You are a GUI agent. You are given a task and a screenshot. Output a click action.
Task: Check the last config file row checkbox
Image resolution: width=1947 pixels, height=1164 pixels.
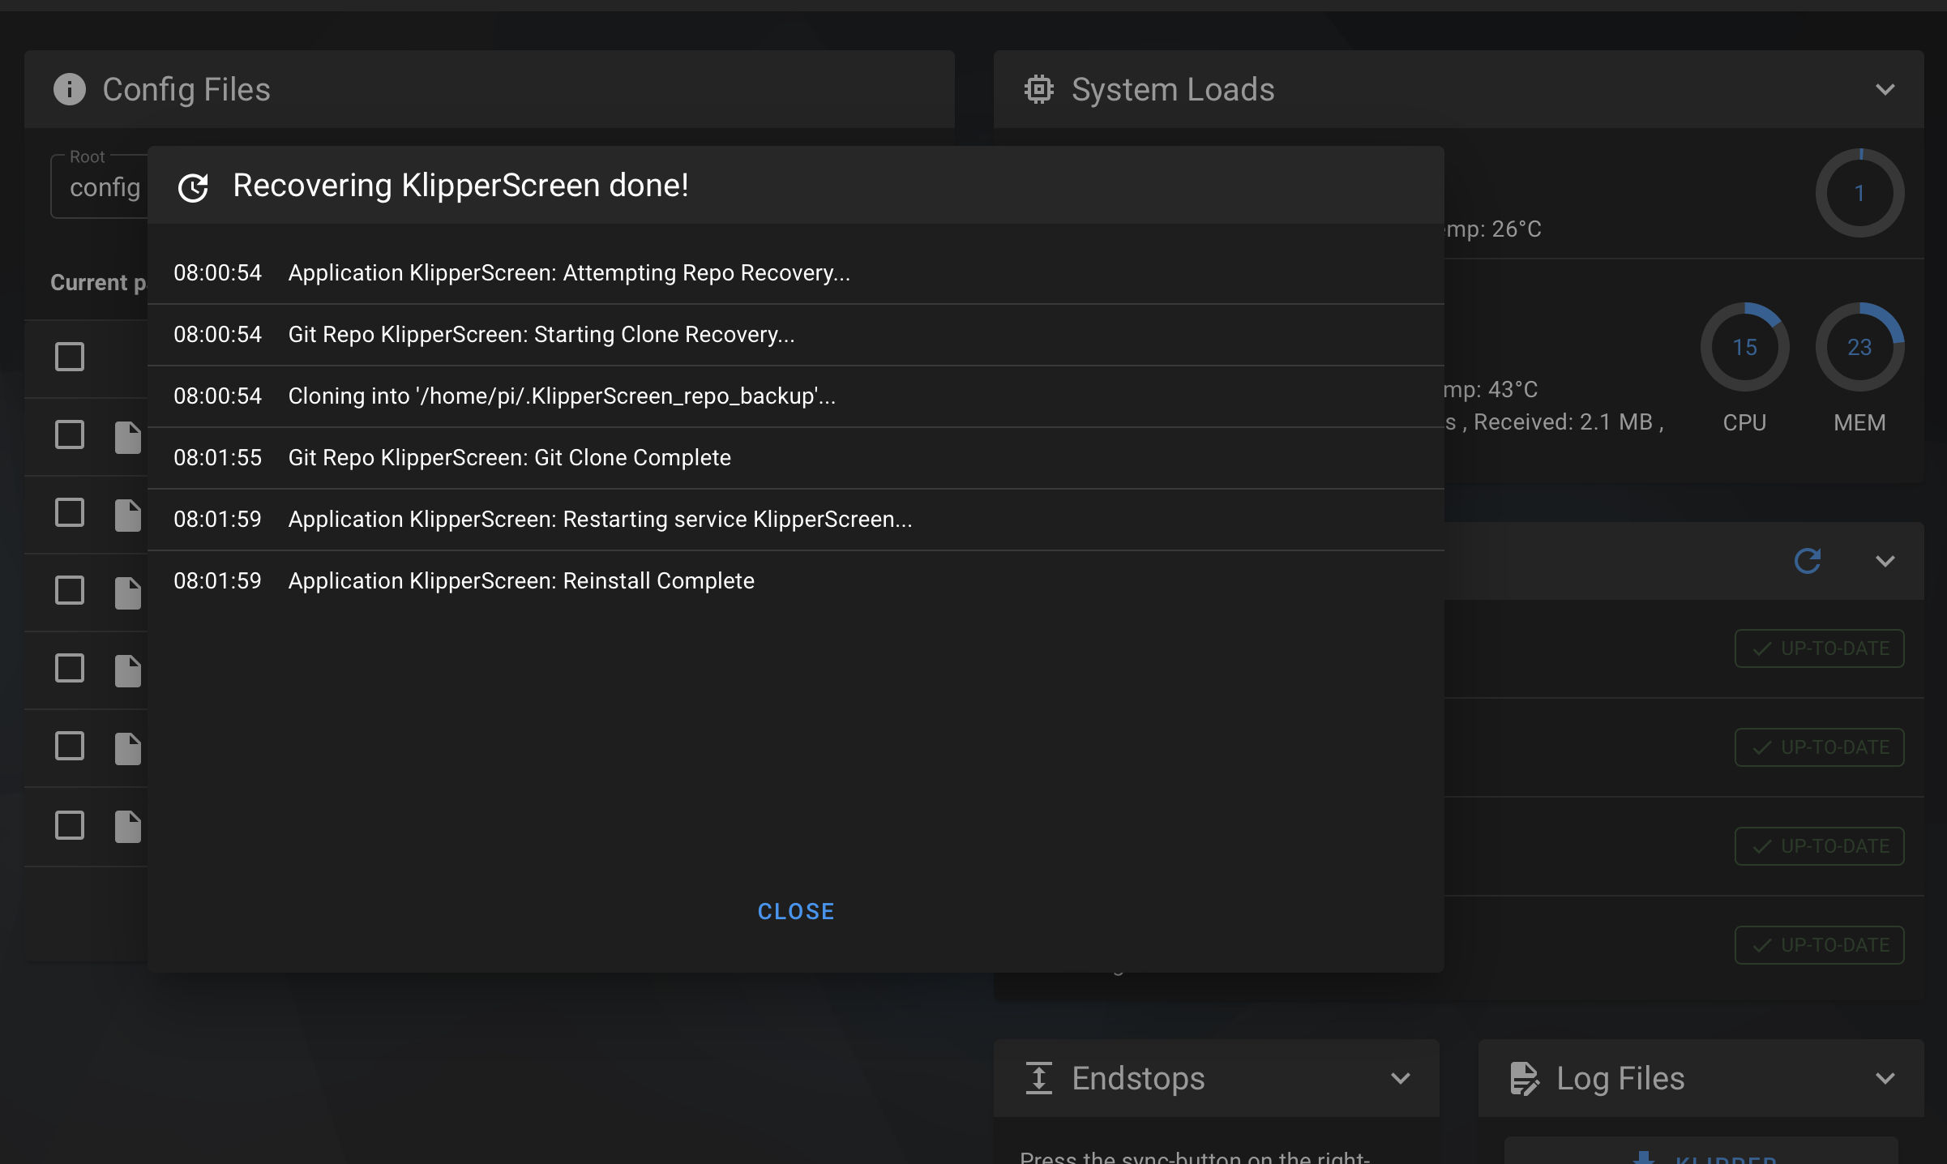point(70,825)
